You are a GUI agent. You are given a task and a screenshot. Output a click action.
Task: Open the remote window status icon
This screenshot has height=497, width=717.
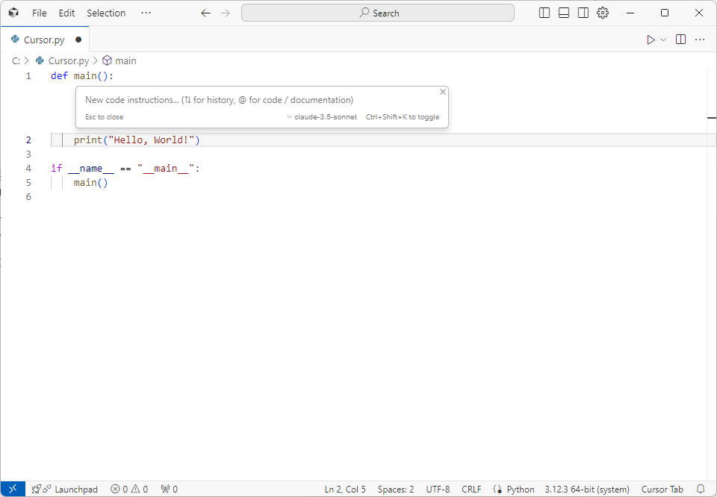click(13, 490)
